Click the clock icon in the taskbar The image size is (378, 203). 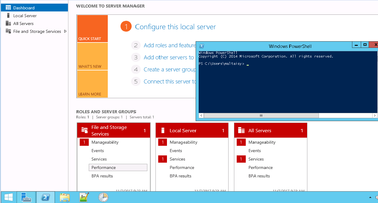tap(103, 197)
